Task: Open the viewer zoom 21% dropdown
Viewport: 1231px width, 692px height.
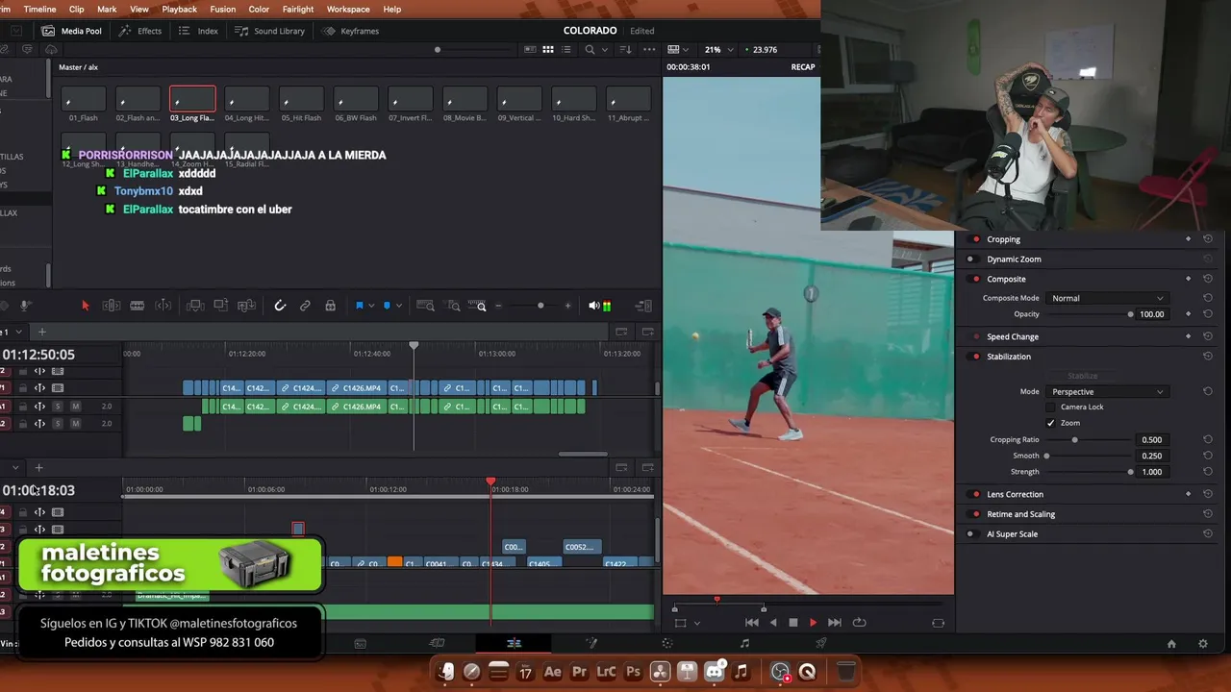Action: click(717, 49)
